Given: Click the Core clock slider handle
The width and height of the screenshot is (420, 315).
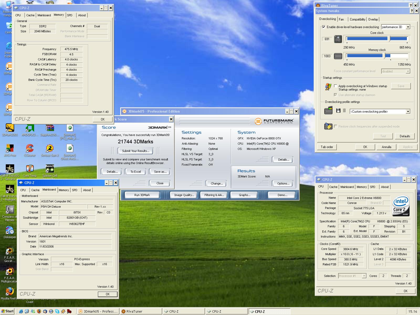Looking at the screenshot, I should click(x=389, y=39).
